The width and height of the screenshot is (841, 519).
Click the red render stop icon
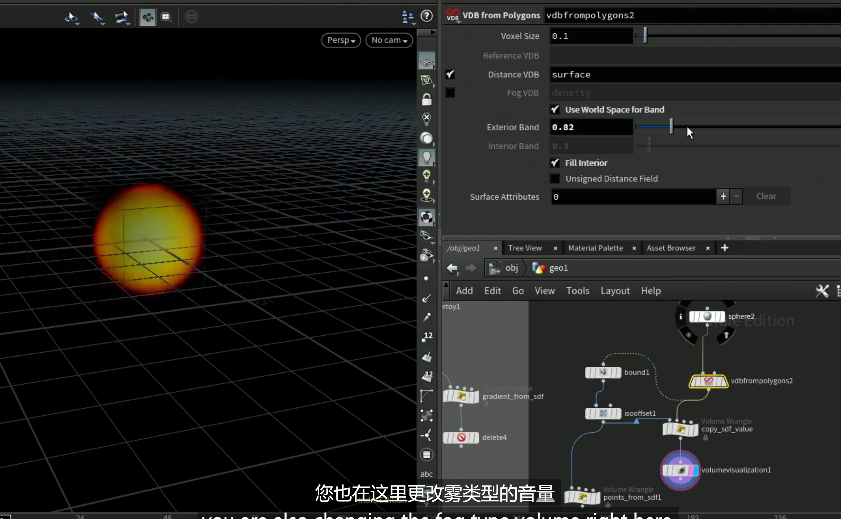pos(192,17)
